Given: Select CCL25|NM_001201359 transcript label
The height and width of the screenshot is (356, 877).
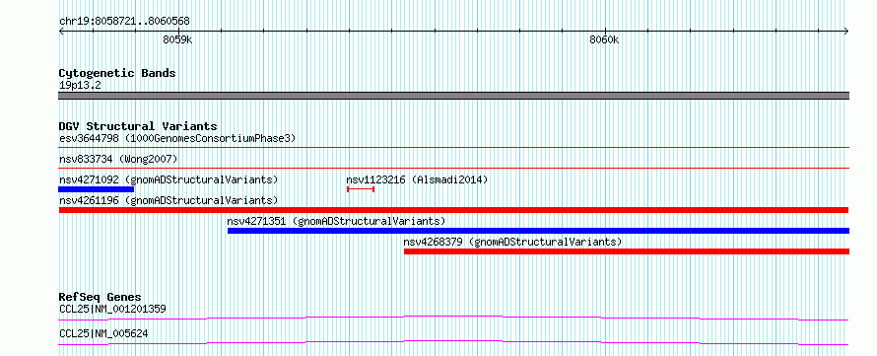Looking at the screenshot, I should [x=112, y=309].
